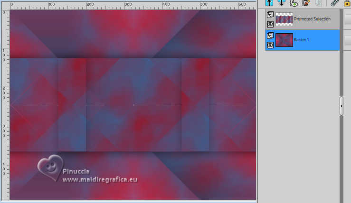Click the edit selection paintbrush icon
Viewport: 351px width, 203px height.
pyautogui.click(x=306, y=3)
